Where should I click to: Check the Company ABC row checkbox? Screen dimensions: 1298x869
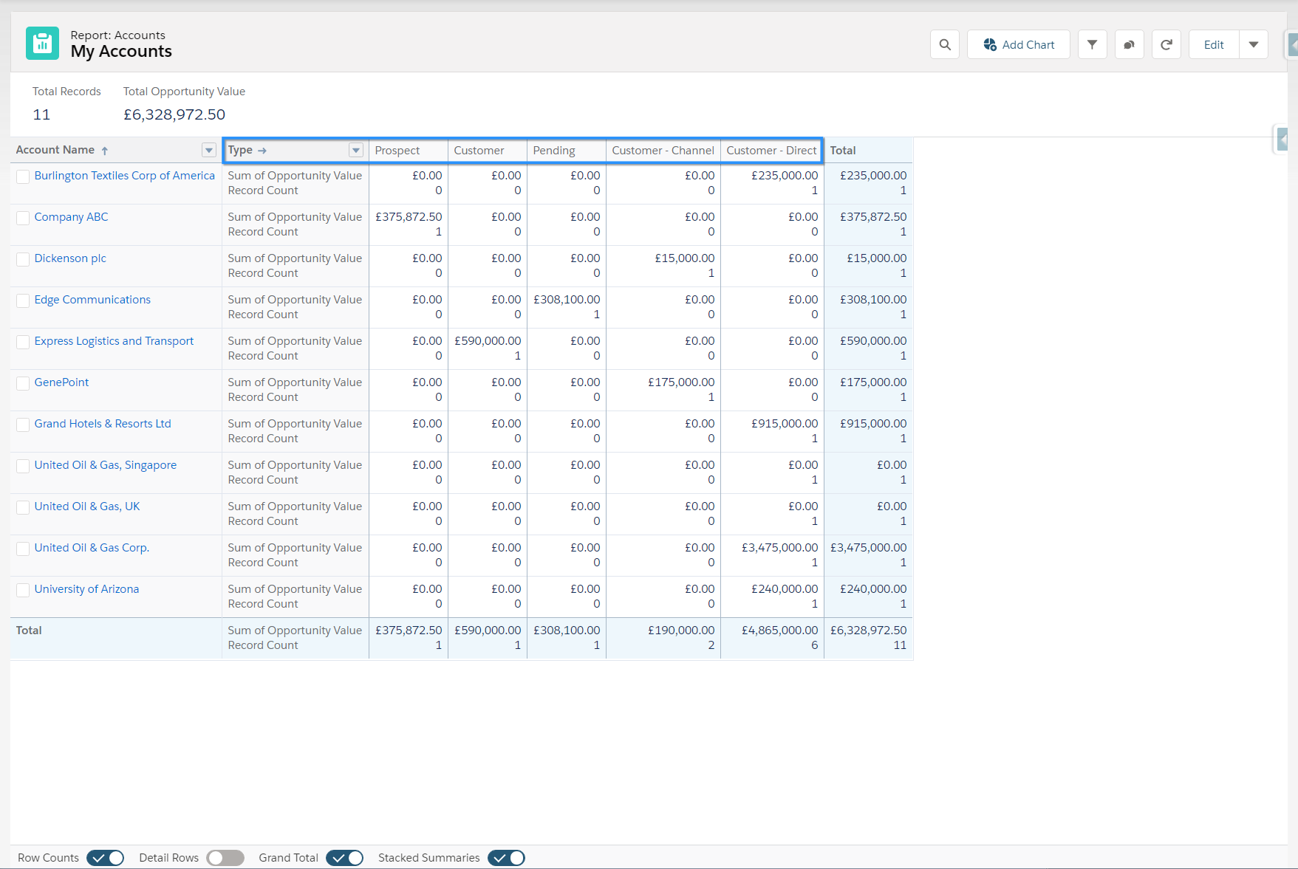(x=23, y=218)
